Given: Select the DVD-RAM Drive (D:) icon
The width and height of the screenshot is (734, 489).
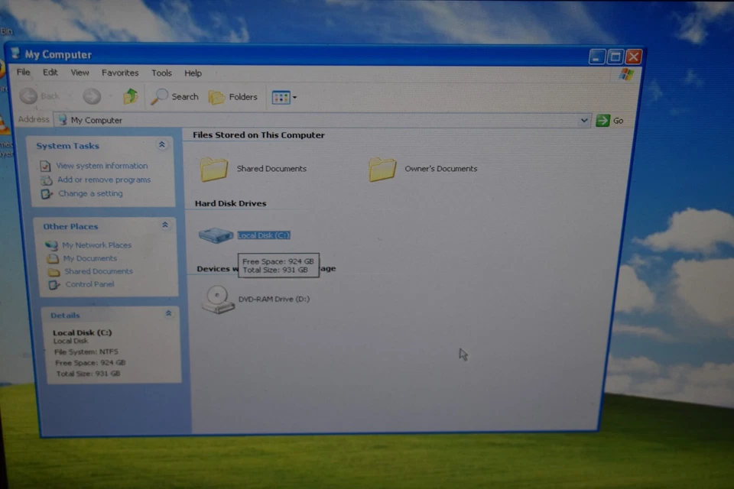Looking at the screenshot, I should tap(218, 300).
